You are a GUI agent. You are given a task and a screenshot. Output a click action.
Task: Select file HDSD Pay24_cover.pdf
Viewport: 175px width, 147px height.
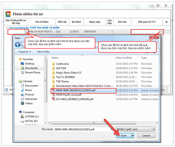coord(69,95)
